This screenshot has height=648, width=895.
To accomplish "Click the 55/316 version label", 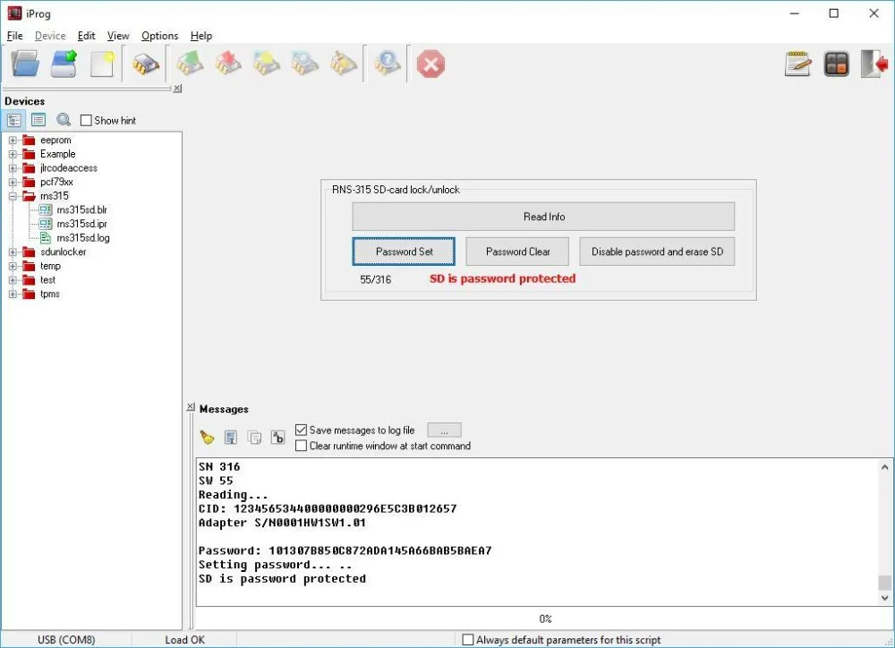I will [x=376, y=280].
